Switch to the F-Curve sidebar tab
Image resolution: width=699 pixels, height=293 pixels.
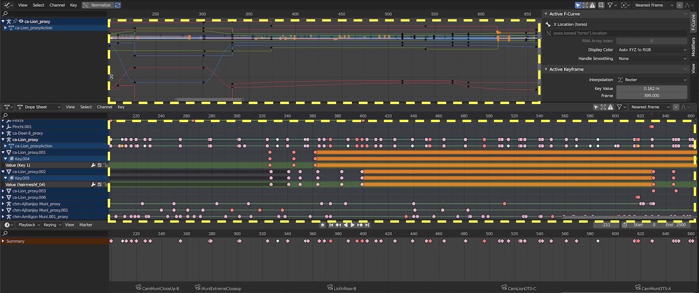click(694, 22)
